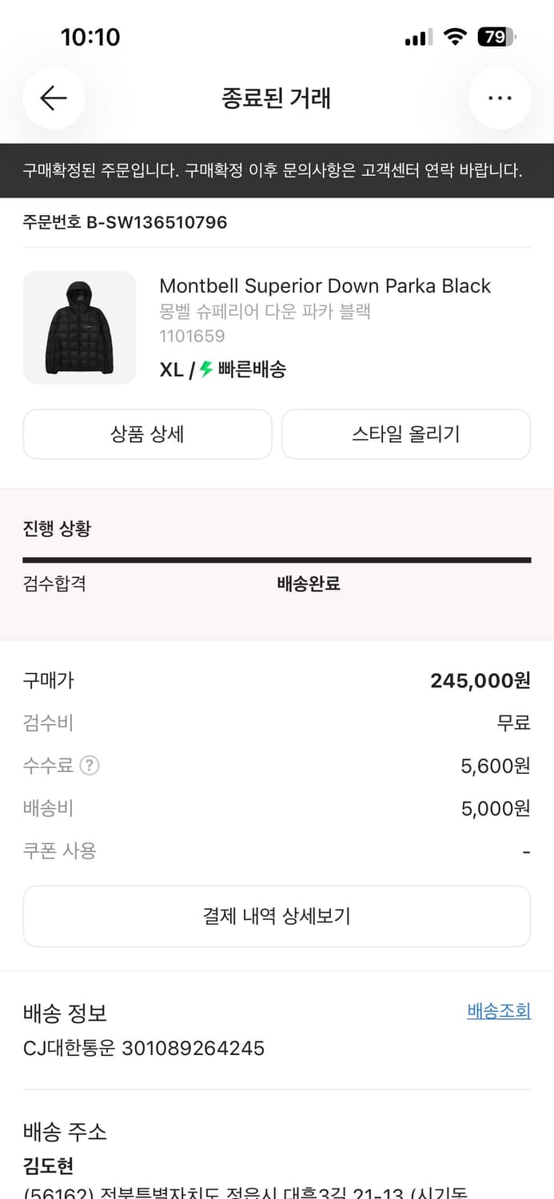Open 결제 내역 상세보기 payment details
The height and width of the screenshot is (1199, 554).
click(x=277, y=916)
